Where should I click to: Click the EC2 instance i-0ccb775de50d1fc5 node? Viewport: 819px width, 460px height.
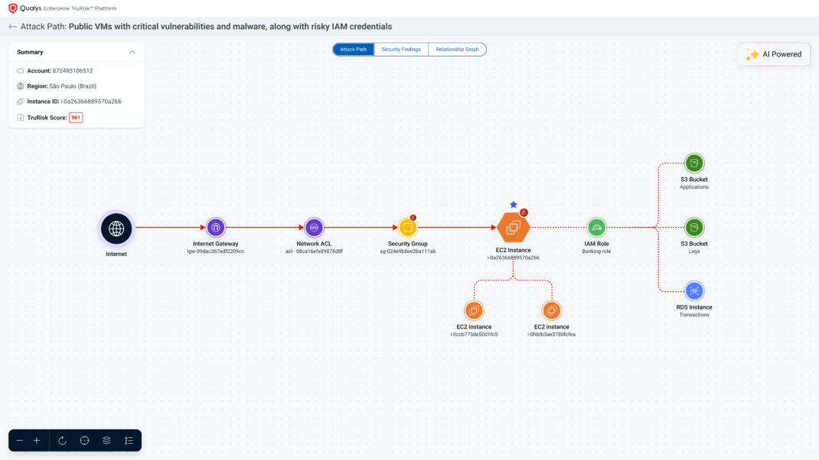[x=474, y=310]
